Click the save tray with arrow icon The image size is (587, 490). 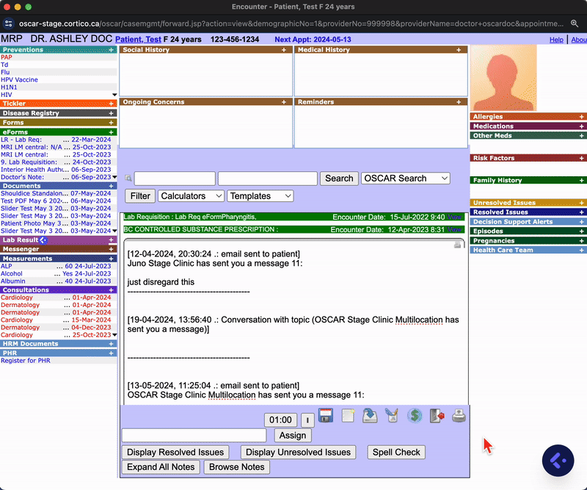click(x=370, y=416)
